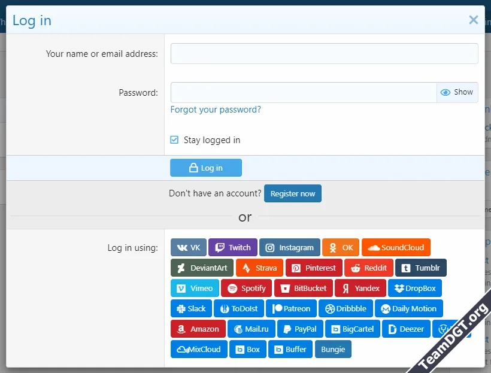Select the Strava login button
Screen dimensions: 491x373
(259, 268)
